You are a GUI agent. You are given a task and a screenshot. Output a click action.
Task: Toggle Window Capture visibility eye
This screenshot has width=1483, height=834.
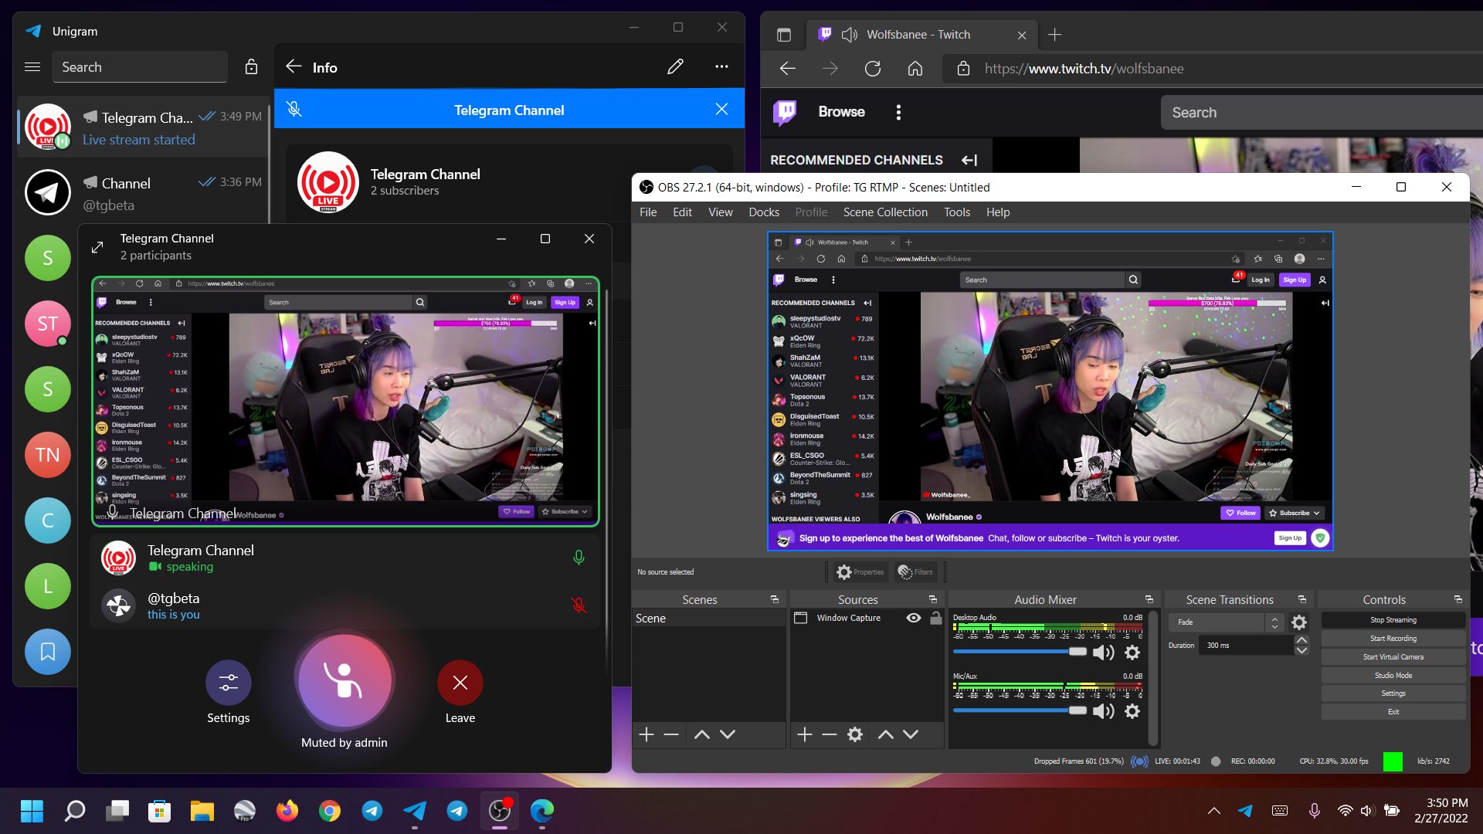[913, 618]
